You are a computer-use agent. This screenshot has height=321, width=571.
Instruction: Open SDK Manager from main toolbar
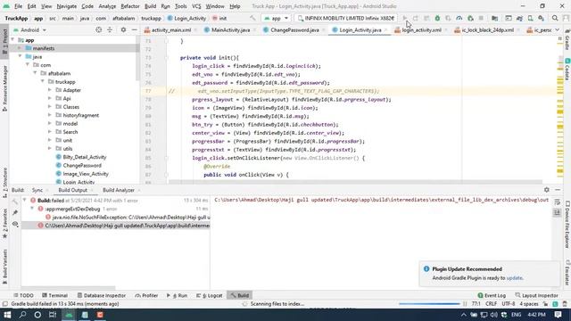tap(542, 18)
